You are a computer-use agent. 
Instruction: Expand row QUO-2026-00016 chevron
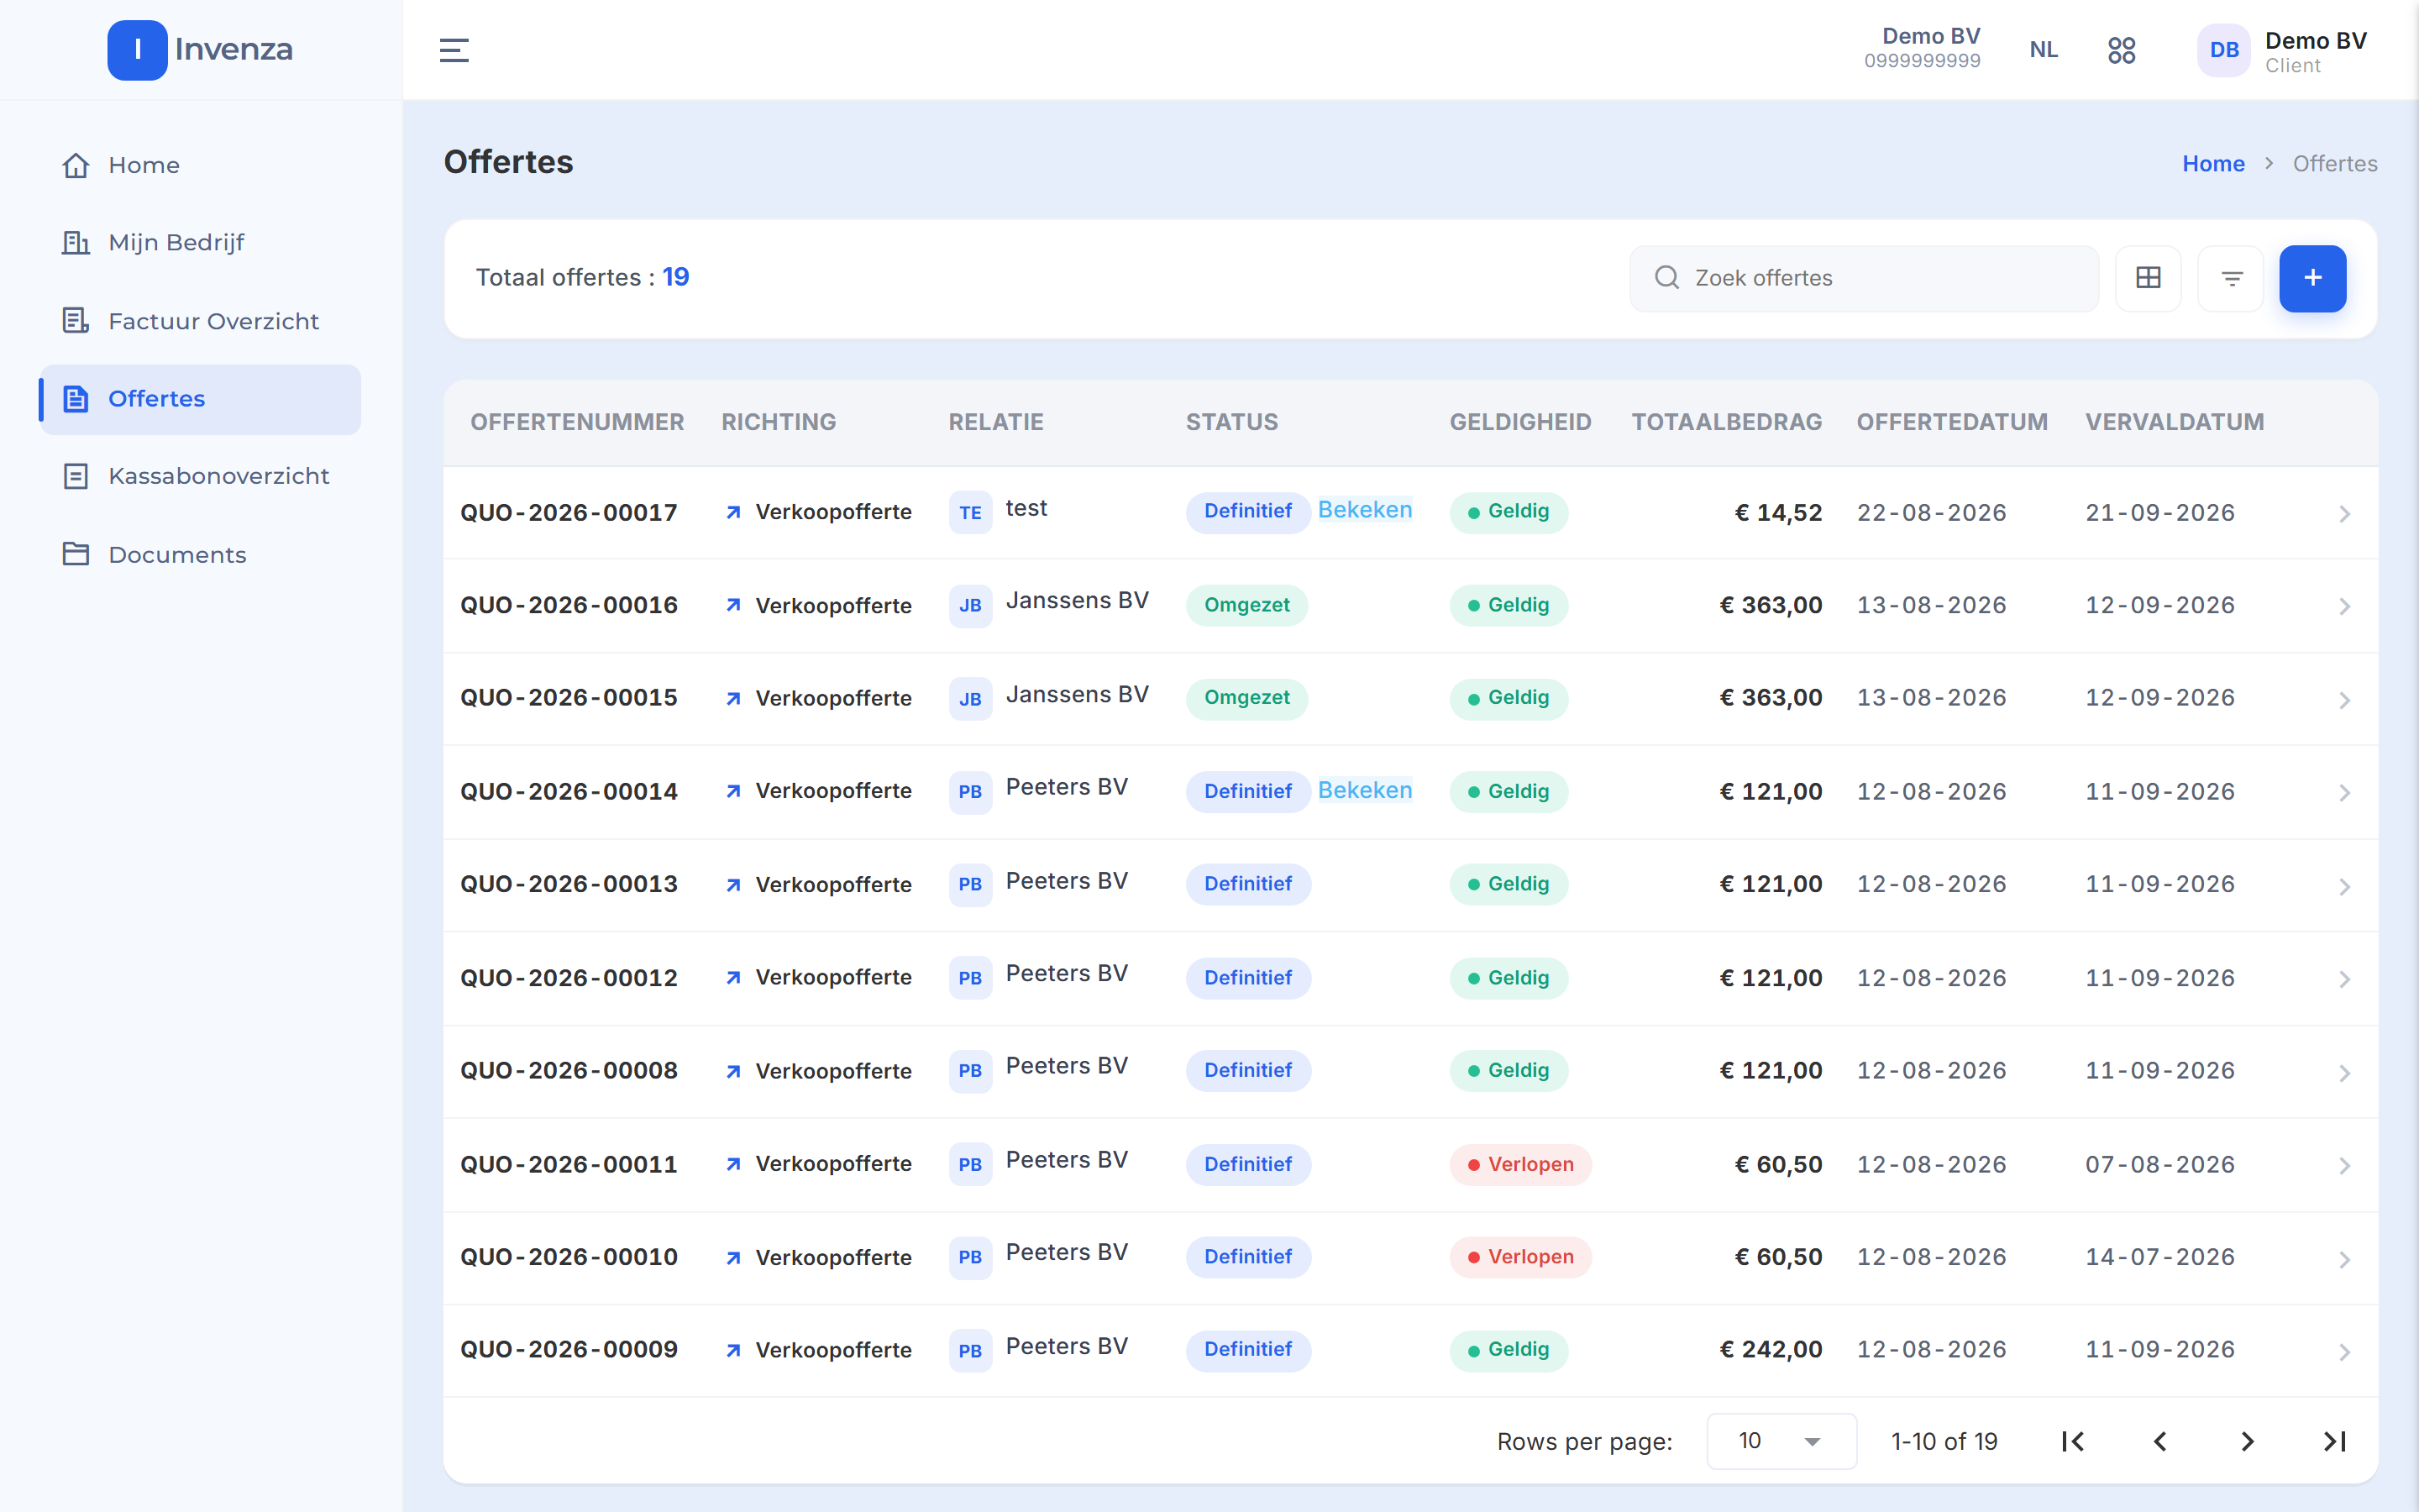[2344, 607]
